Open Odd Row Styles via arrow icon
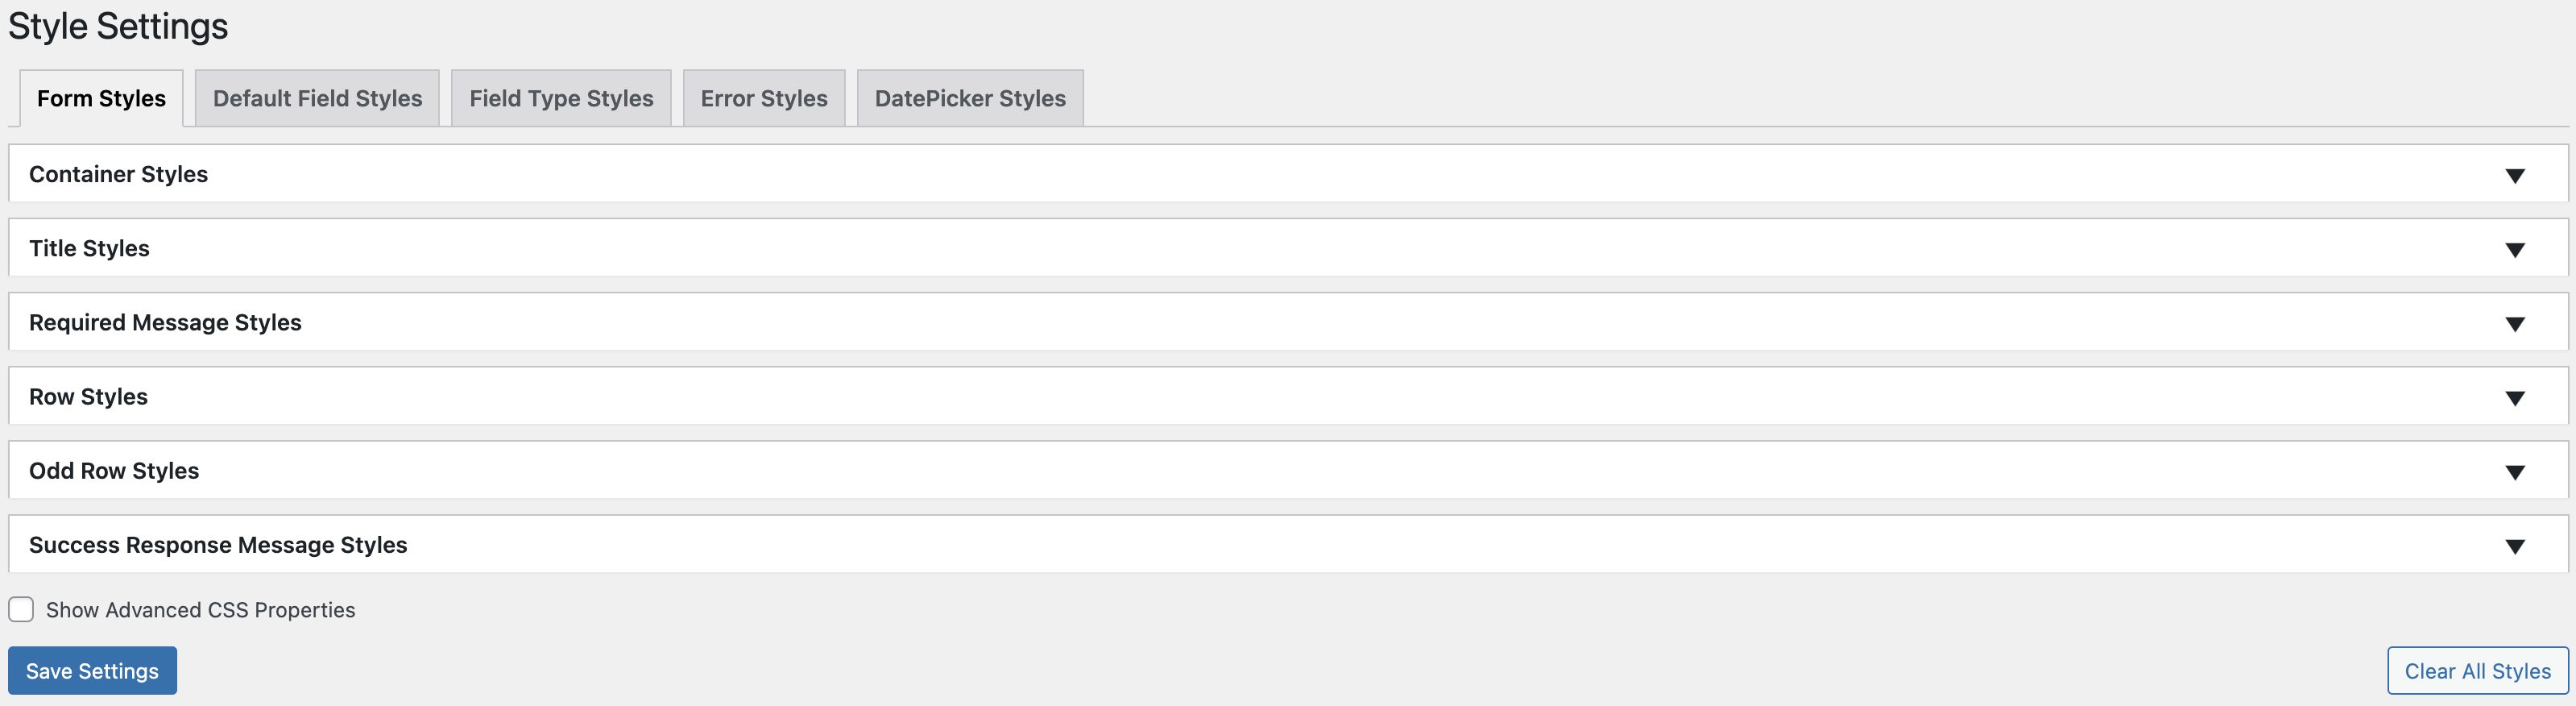Viewport: 2576px width, 706px height. tap(2514, 472)
